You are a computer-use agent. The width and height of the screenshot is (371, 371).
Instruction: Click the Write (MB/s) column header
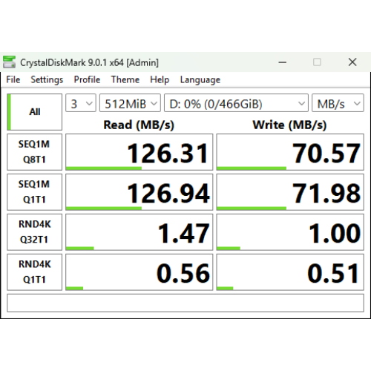coord(289,125)
